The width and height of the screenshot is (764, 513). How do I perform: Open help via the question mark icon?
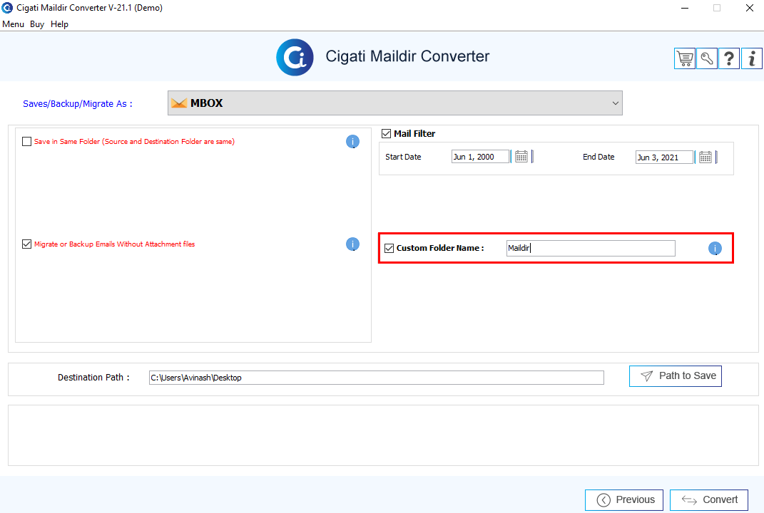point(729,59)
